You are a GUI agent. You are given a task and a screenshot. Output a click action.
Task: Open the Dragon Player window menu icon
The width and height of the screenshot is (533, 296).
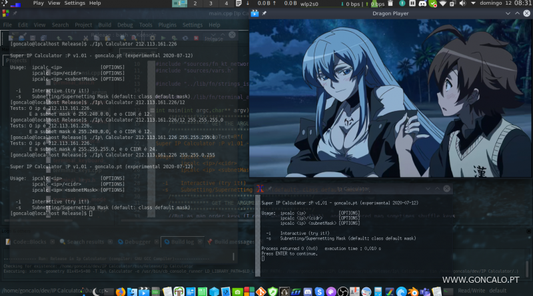[x=255, y=13]
